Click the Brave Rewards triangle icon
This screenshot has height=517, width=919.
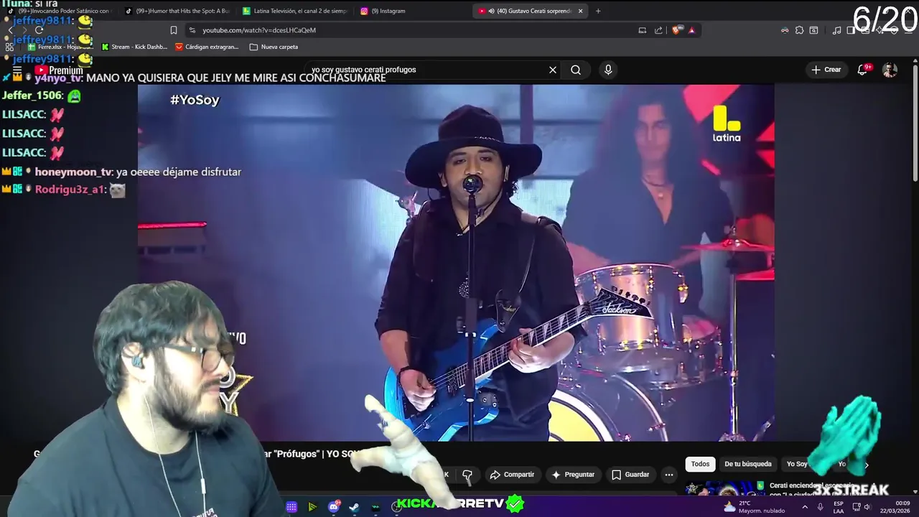pyautogui.click(x=691, y=30)
